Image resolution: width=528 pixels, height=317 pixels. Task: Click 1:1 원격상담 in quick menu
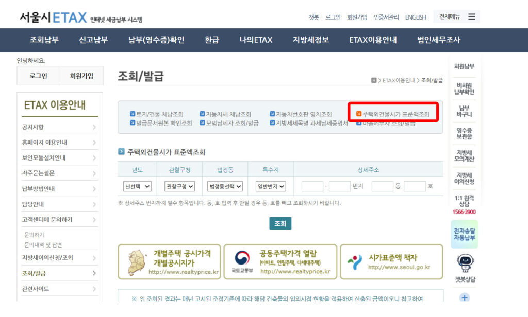pos(464,201)
